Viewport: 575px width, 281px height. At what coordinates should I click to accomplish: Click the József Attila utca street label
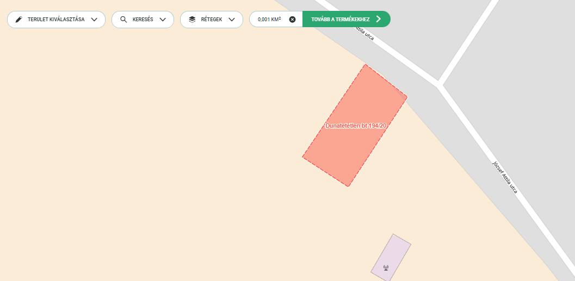pyautogui.click(x=505, y=177)
